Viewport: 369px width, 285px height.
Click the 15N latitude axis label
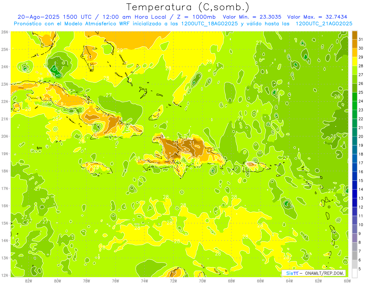click(x=4, y=223)
